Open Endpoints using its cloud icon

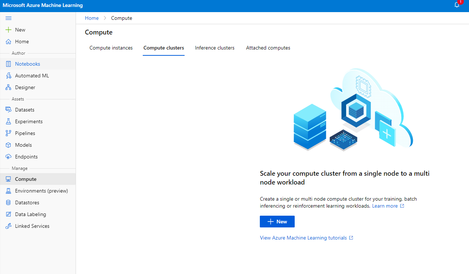point(8,157)
